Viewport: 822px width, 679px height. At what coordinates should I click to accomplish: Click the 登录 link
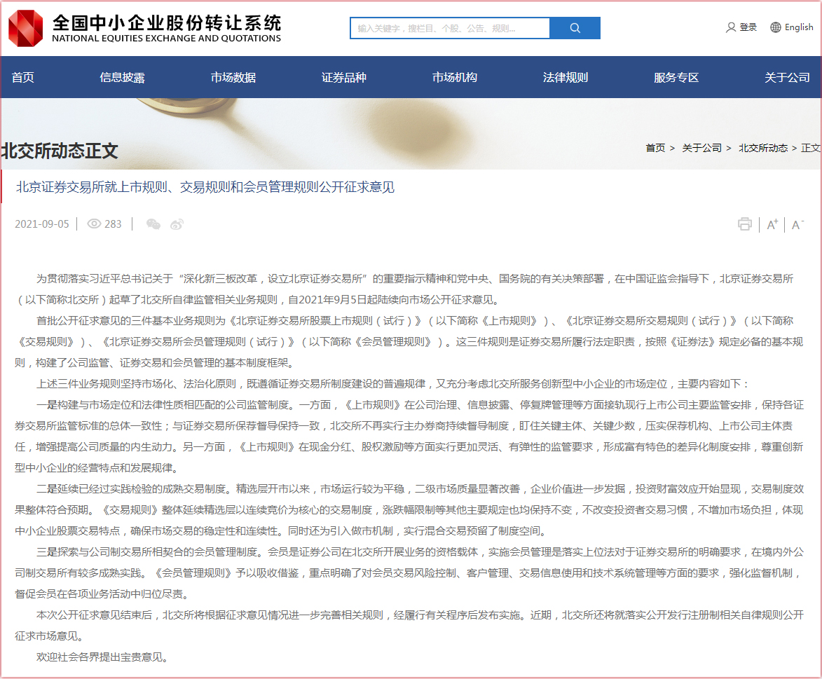748,27
